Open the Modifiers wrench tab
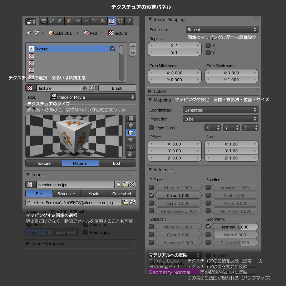The image size is (286, 286). [86, 21]
